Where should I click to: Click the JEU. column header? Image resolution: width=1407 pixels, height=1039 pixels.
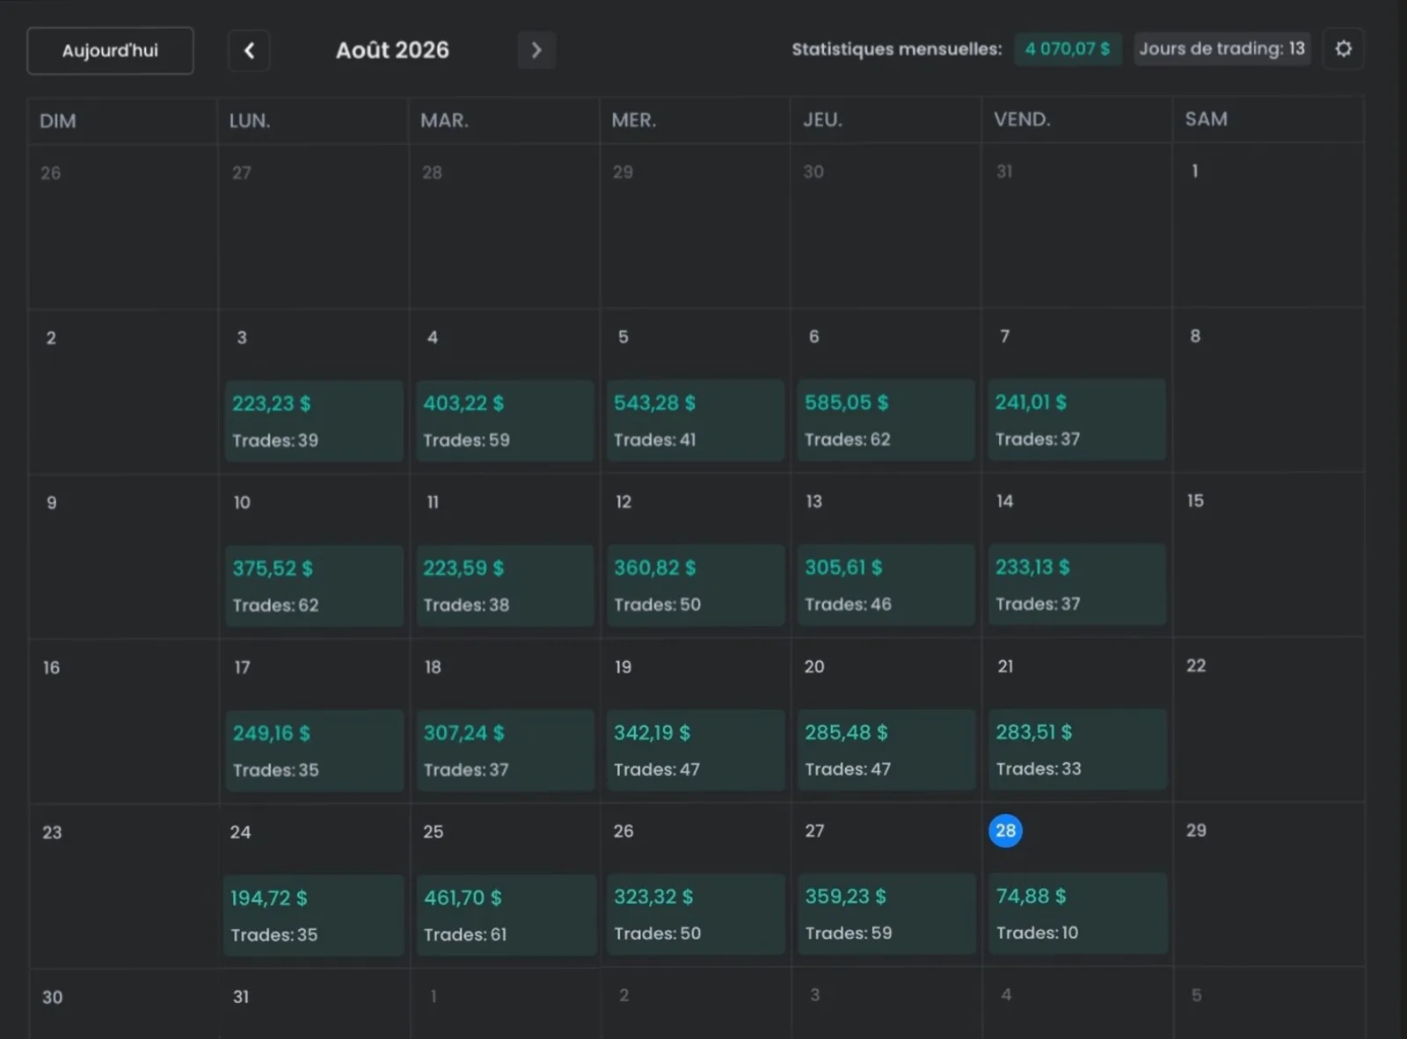point(822,120)
